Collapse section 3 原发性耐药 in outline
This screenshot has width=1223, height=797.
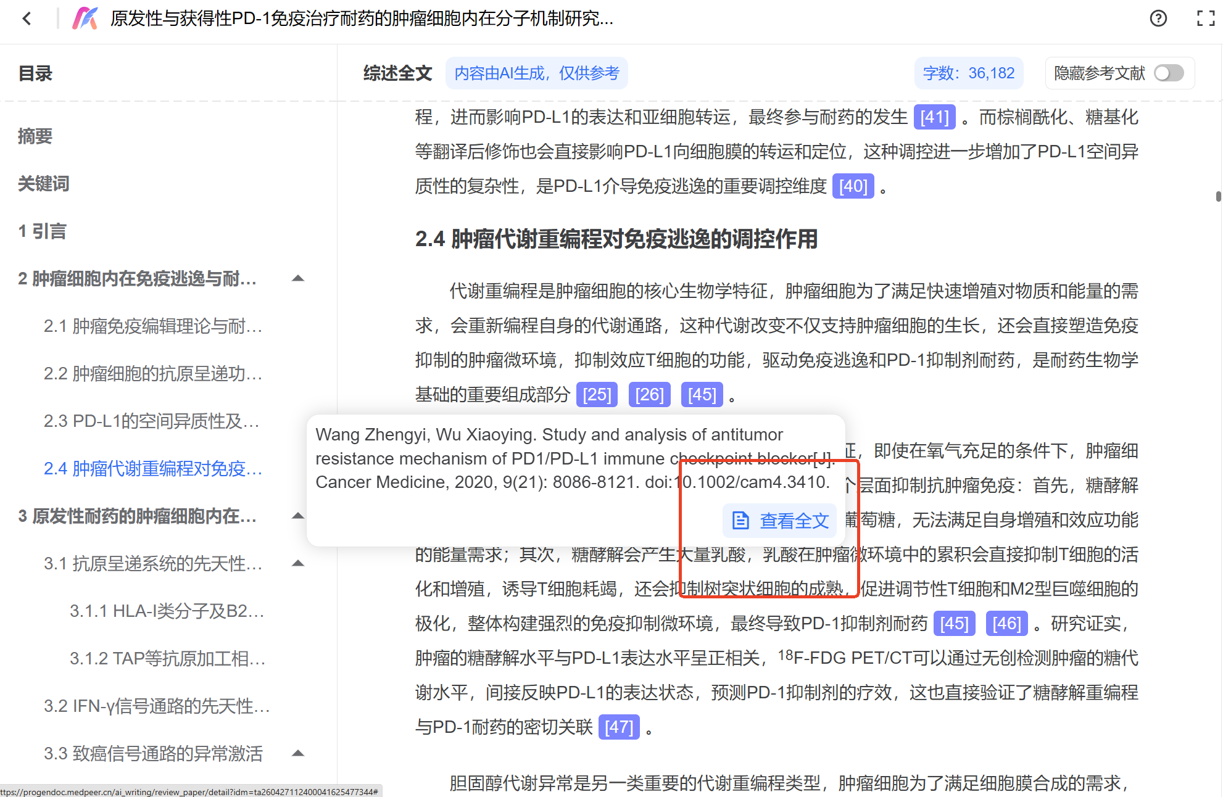[298, 516]
